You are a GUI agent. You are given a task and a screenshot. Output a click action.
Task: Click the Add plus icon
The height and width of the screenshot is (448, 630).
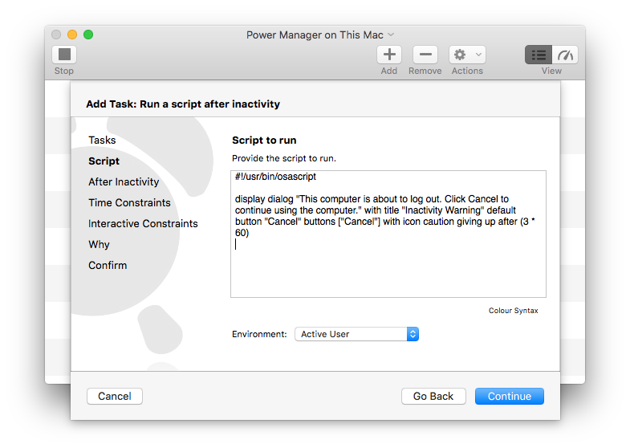point(389,55)
